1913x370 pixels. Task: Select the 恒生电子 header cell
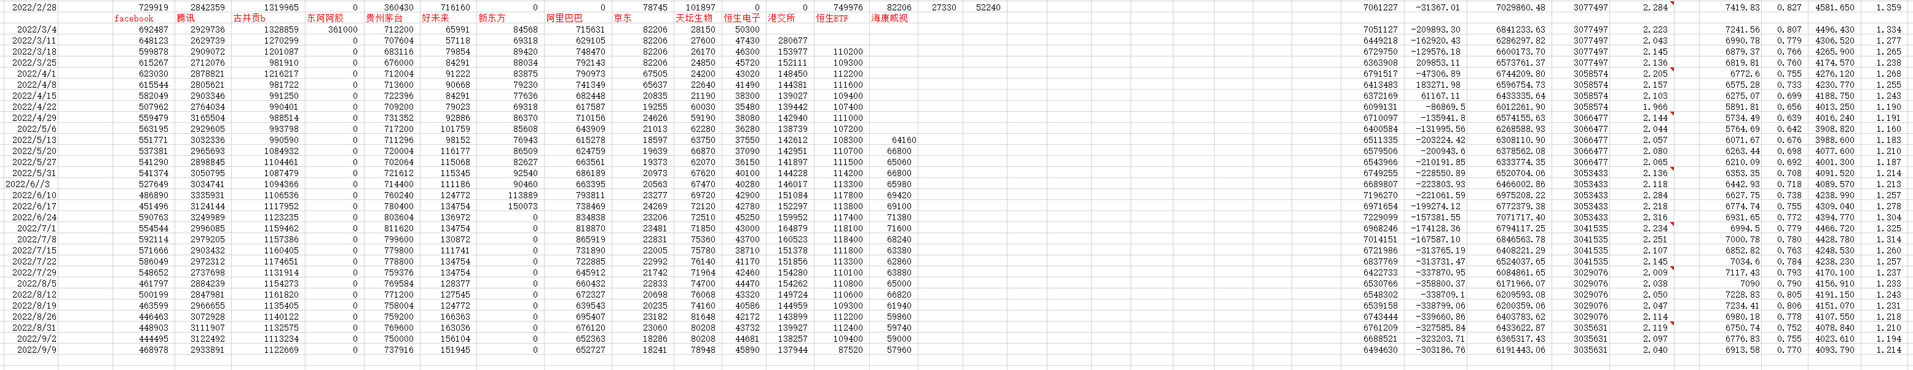tap(743, 18)
